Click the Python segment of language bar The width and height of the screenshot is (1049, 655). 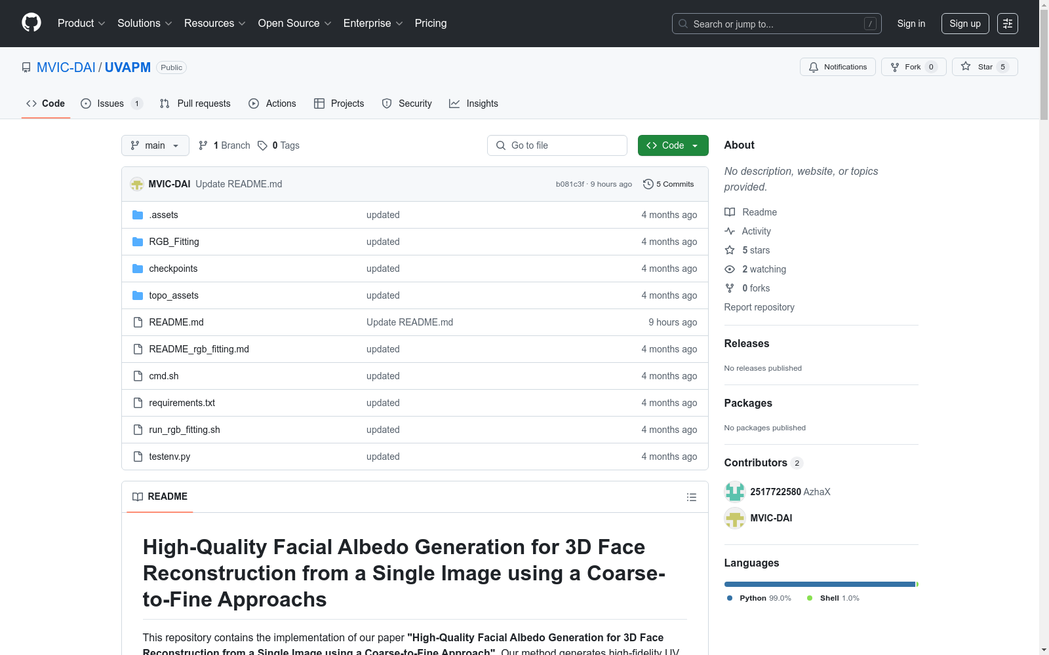click(820, 584)
